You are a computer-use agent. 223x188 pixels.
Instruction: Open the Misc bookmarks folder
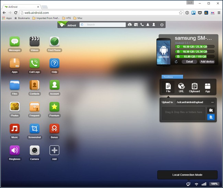[78, 18]
